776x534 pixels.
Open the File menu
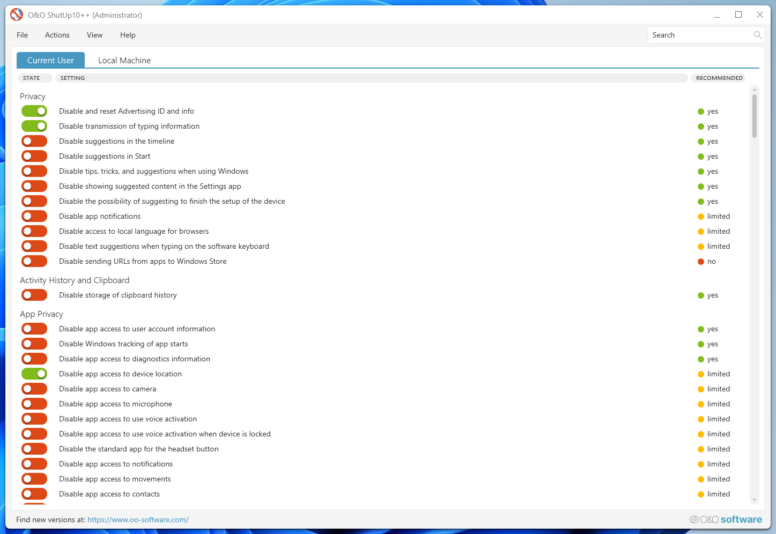pyautogui.click(x=22, y=35)
